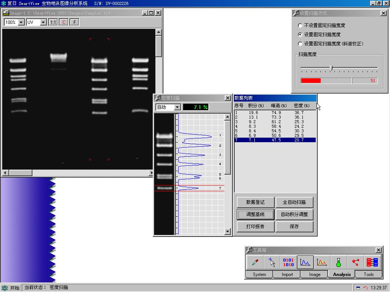Select the eyedropper tool in the toolbox
Image resolution: width=390 pixels, height=292 pixels.
(255, 262)
